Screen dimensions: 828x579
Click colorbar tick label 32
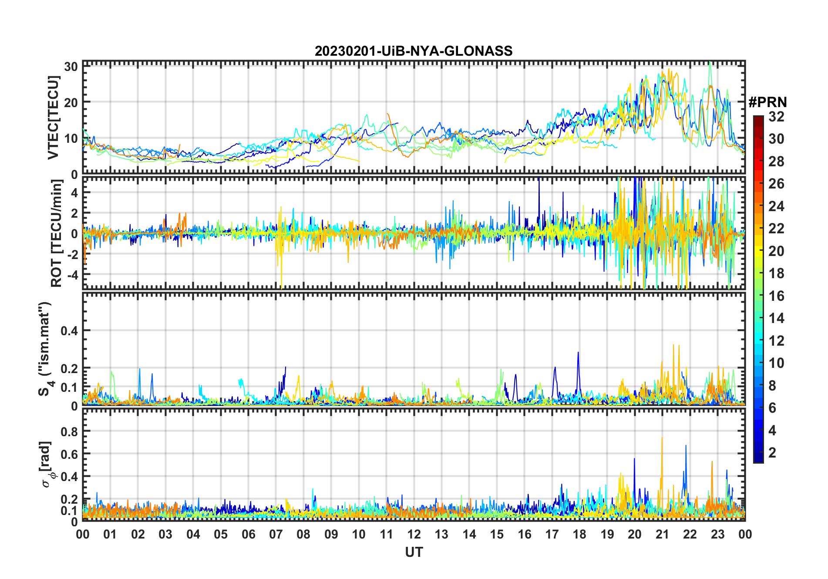click(x=776, y=117)
